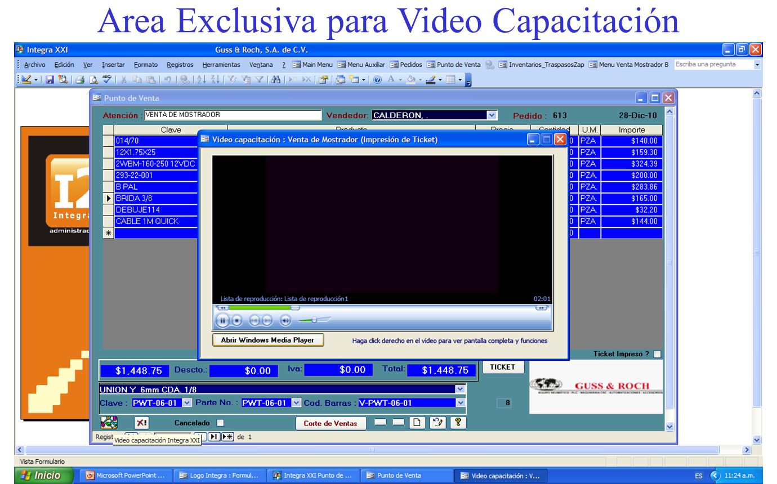This screenshot has width=777, height=484.
Task: Mute the video player sound
Action: pyautogui.click(x=285, y=321)
